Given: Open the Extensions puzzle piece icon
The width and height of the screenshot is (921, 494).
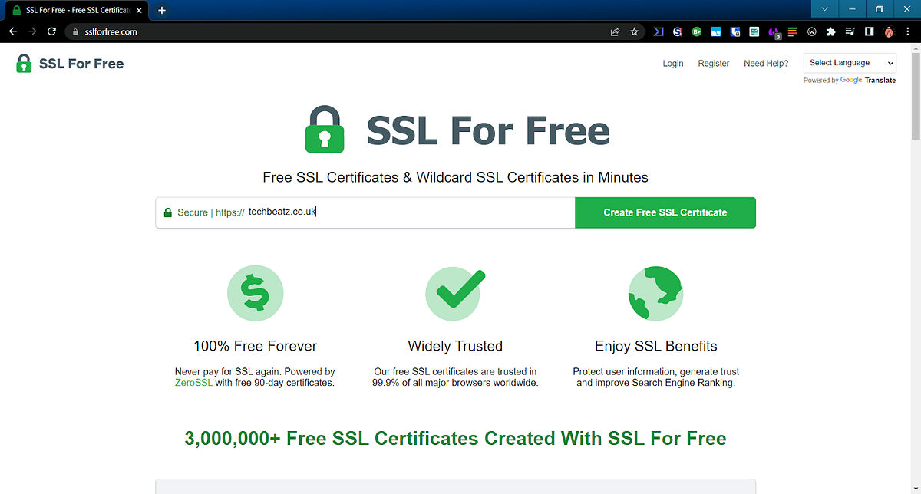Looking at the screenshot, I should pyautogui.click(x=831, y=31).
